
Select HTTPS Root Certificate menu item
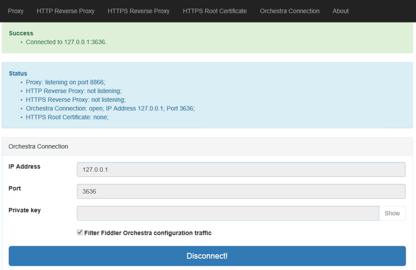[214, 11]
